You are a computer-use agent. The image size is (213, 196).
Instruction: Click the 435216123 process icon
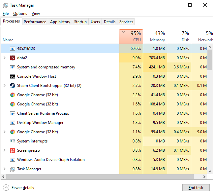point(13,49)
